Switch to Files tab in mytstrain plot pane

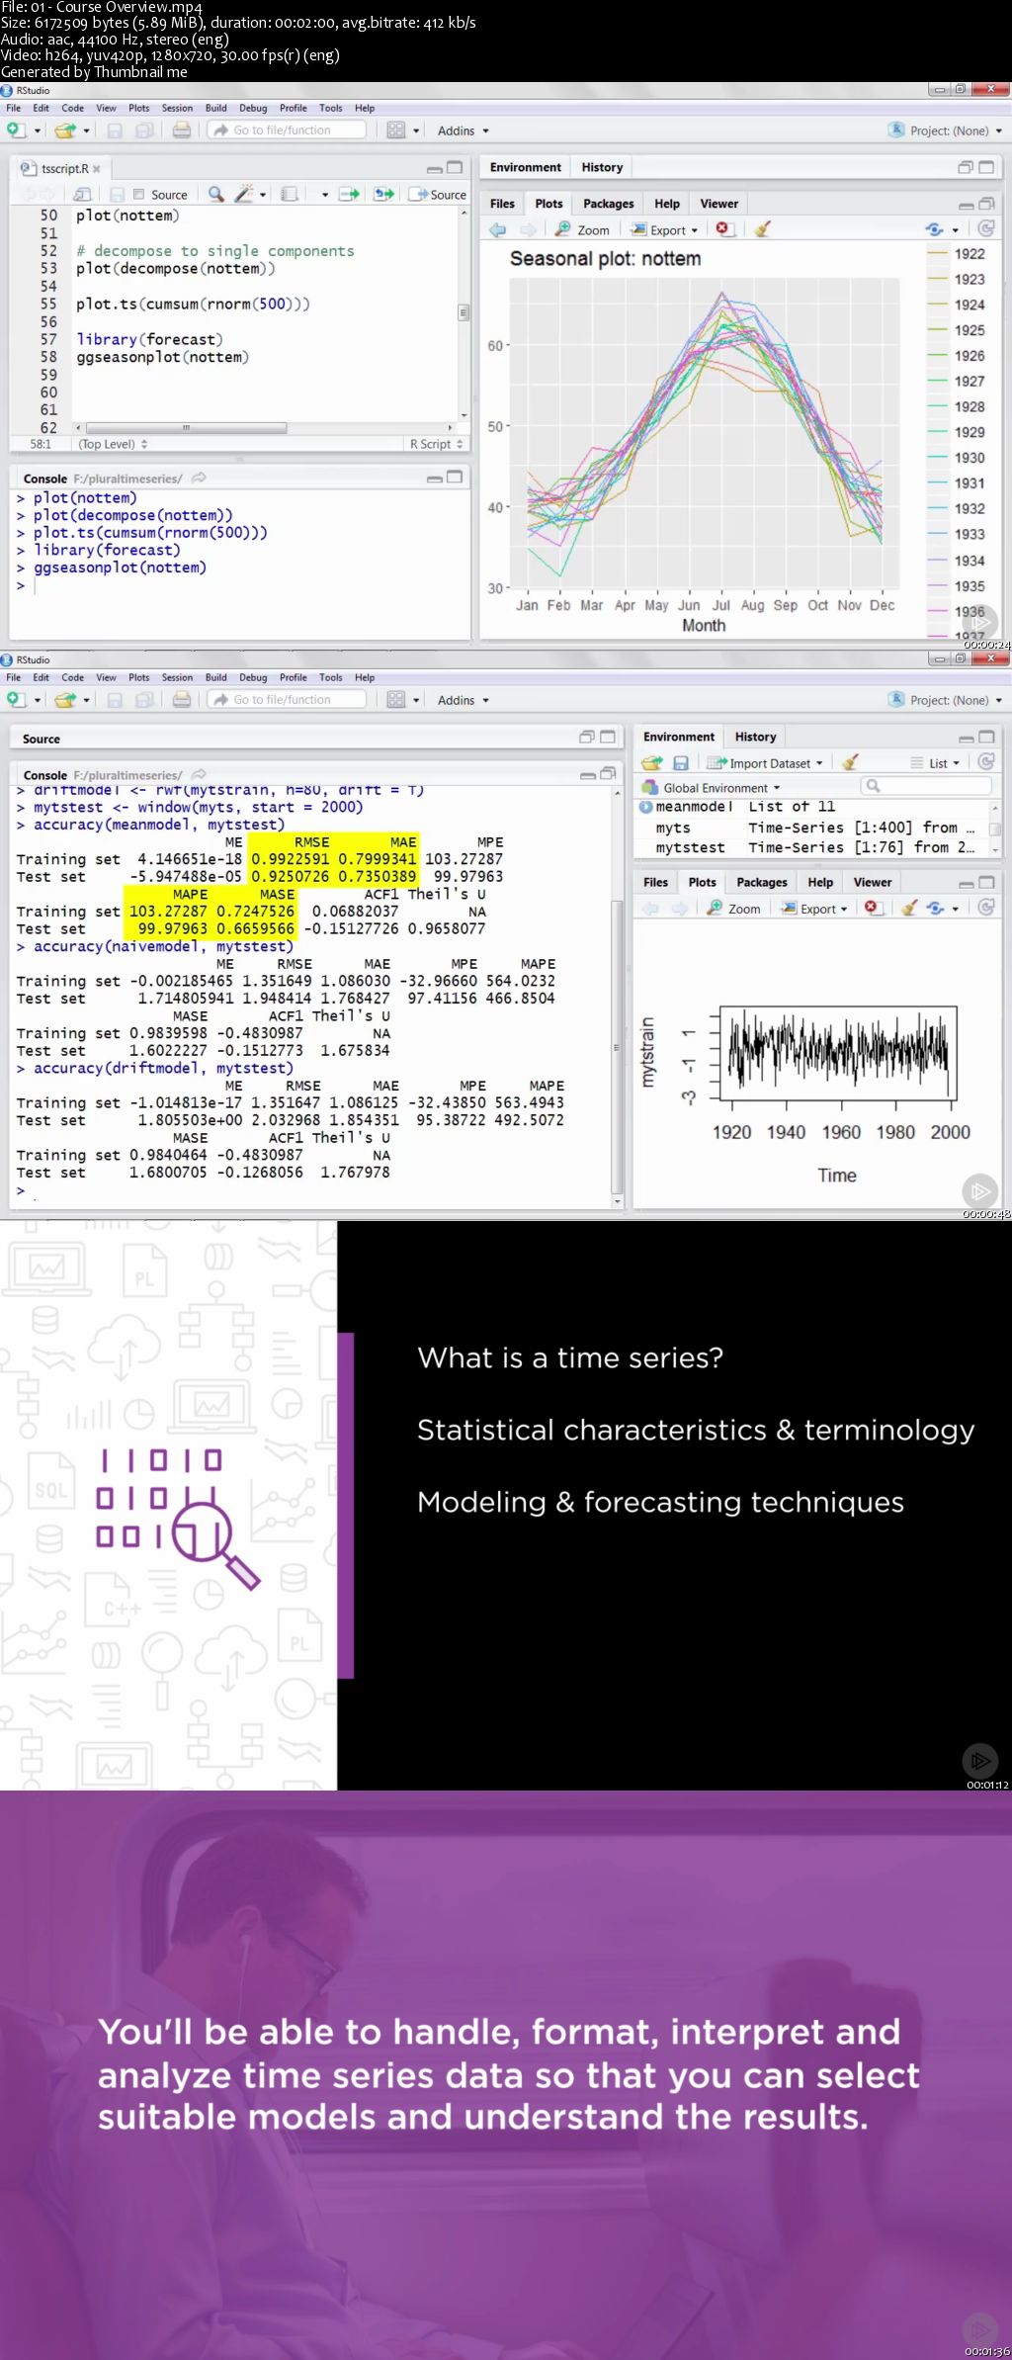pos(655,882)
